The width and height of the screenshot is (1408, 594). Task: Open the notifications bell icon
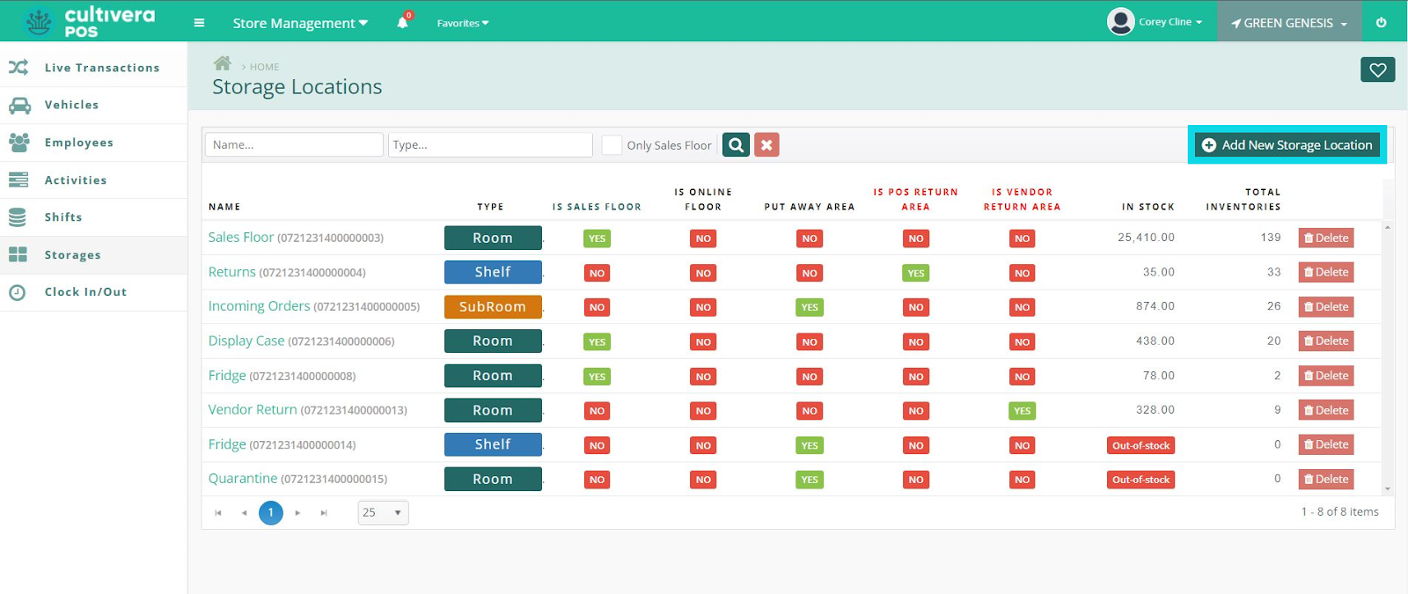403,23
